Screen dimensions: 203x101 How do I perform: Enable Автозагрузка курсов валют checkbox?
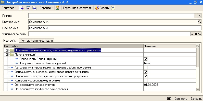[146, 68]
